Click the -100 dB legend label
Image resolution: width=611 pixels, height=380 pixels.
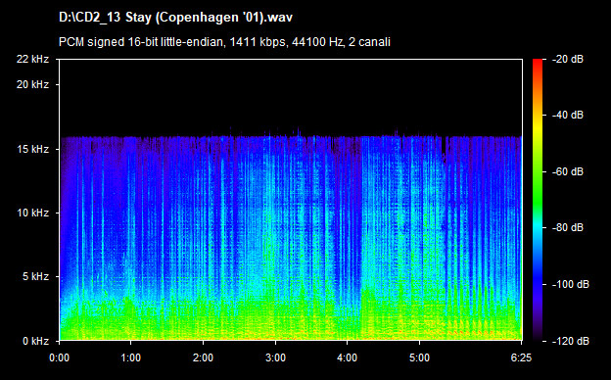[571, 285]
